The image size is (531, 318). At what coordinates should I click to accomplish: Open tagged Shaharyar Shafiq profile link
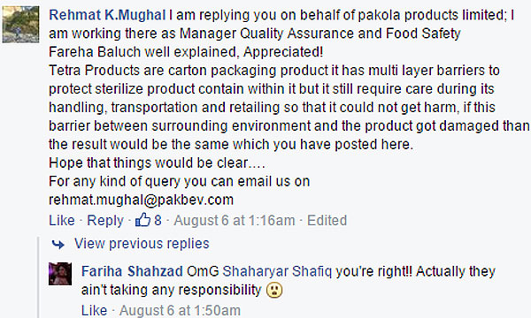tap(277, 271)
